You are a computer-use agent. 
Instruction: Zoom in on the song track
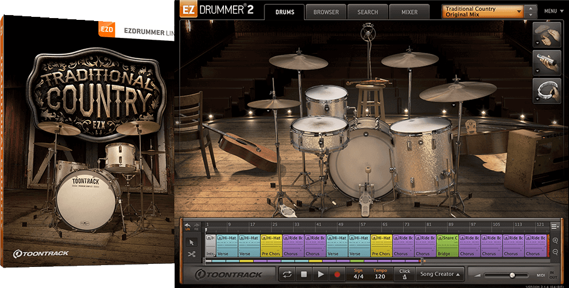tap(555, 241)
